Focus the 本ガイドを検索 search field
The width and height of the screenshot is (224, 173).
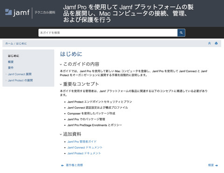(x=108, y=33)
